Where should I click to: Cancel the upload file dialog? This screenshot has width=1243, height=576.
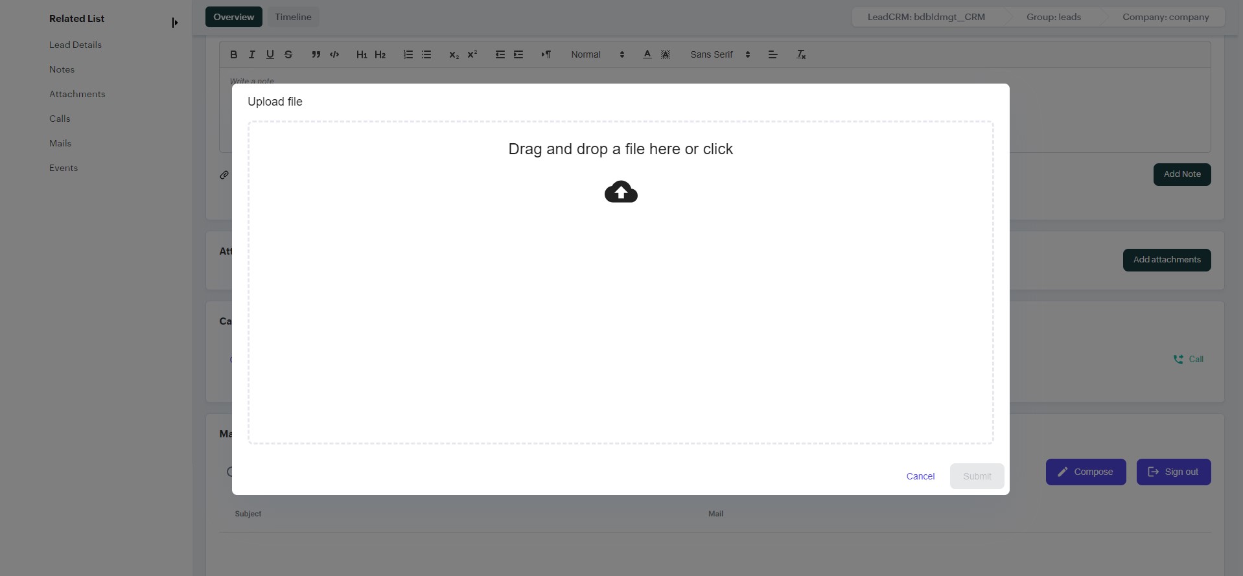920,476
